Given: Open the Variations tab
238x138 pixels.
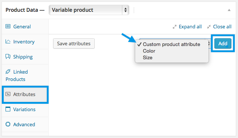Looking at the screenshot, I should pyautogui.click(x=25, y=109).
